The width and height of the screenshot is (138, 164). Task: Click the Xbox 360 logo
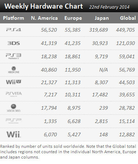point(14,108)
